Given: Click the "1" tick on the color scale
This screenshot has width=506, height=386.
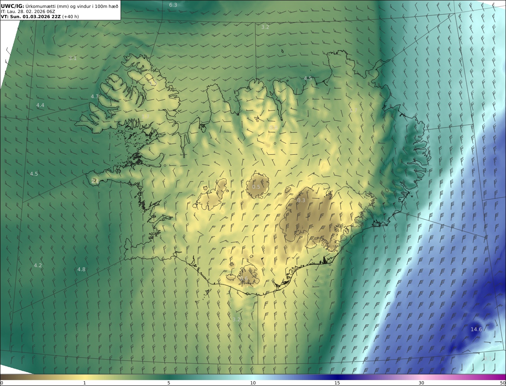Looking at the screenshot, I should [x=85, y=383].
